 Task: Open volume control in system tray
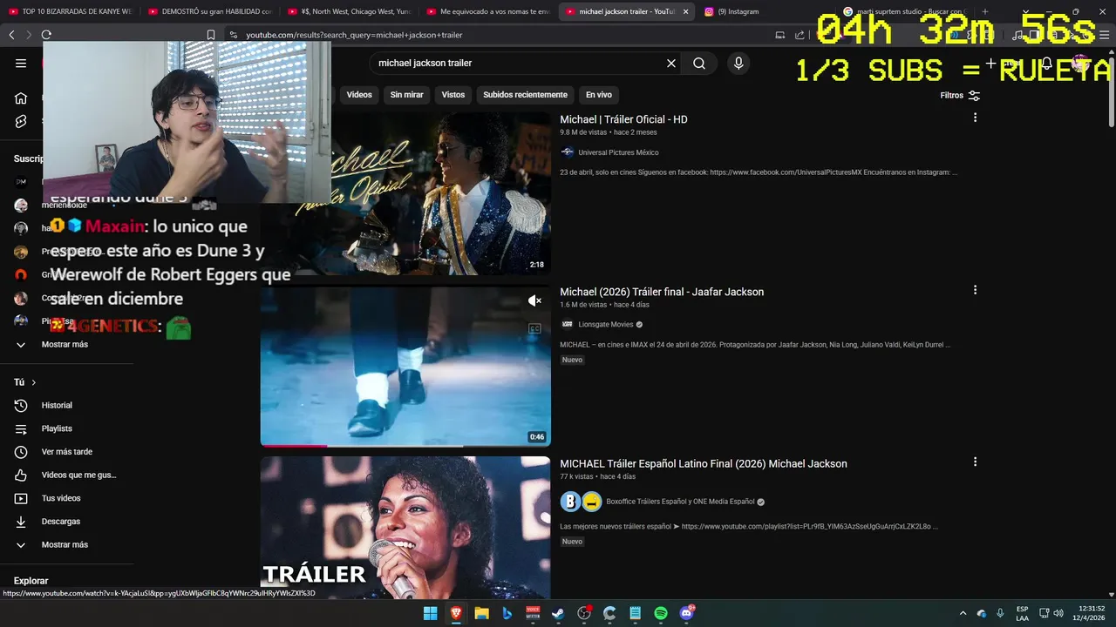pos(1058,613)
